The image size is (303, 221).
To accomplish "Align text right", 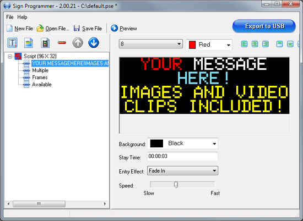I will coord(266,44).
